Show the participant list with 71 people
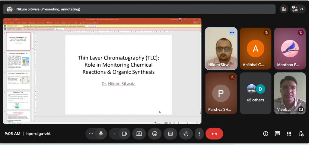 [298, 9]
